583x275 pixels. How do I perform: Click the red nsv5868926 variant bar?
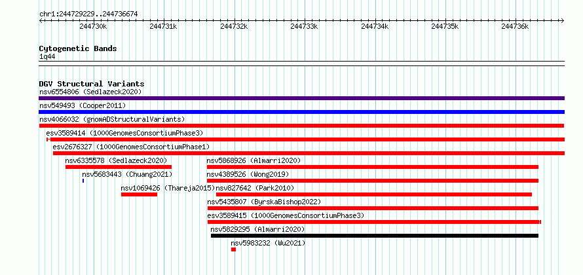tap(373, 167)
